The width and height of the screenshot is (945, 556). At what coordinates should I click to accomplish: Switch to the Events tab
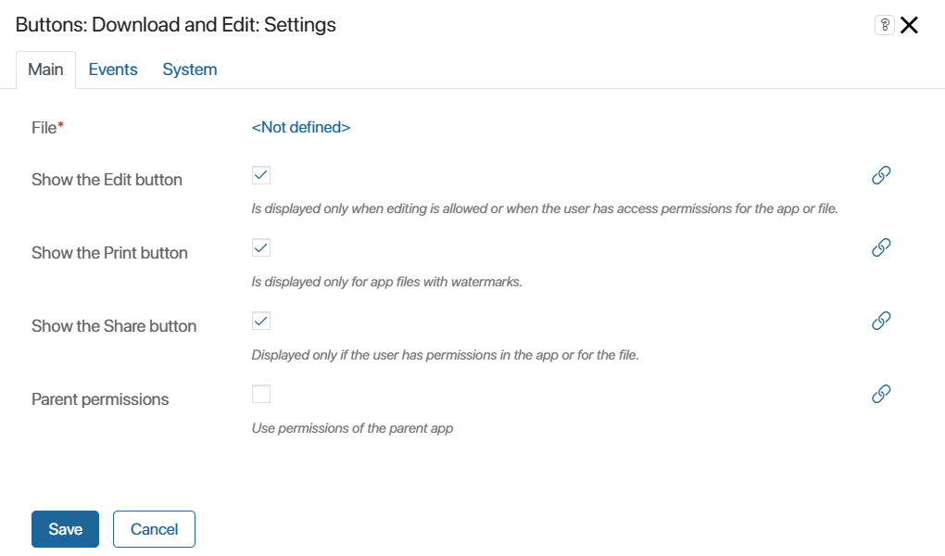tap(113, 69)
